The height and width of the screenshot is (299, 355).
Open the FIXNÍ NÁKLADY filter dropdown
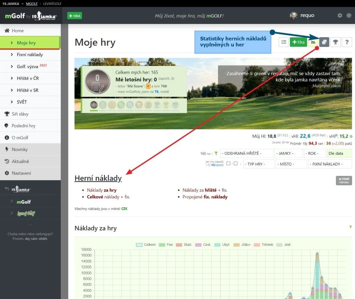point(330,164)
